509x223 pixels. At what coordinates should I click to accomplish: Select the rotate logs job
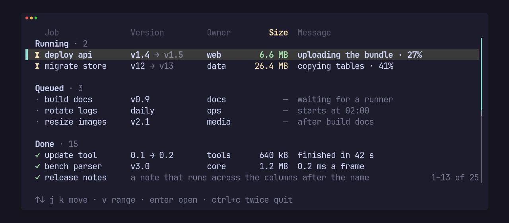pos(253,111)
